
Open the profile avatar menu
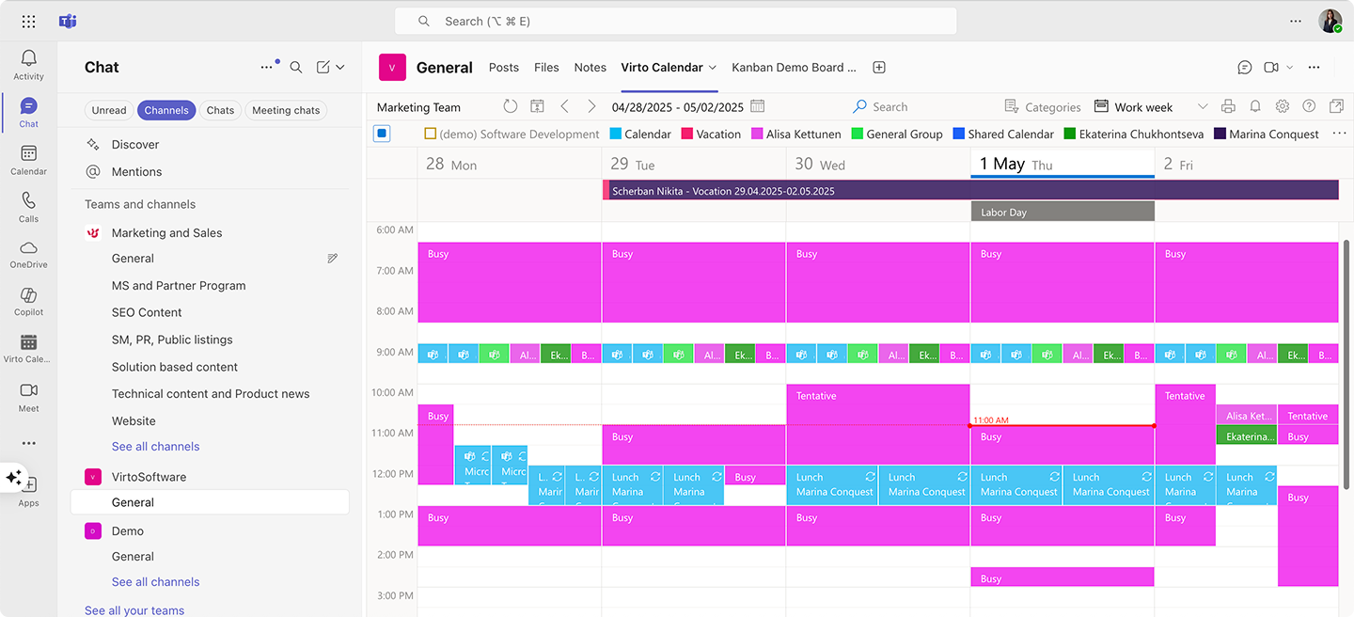pyautogui.click(x=1330, y=21)
